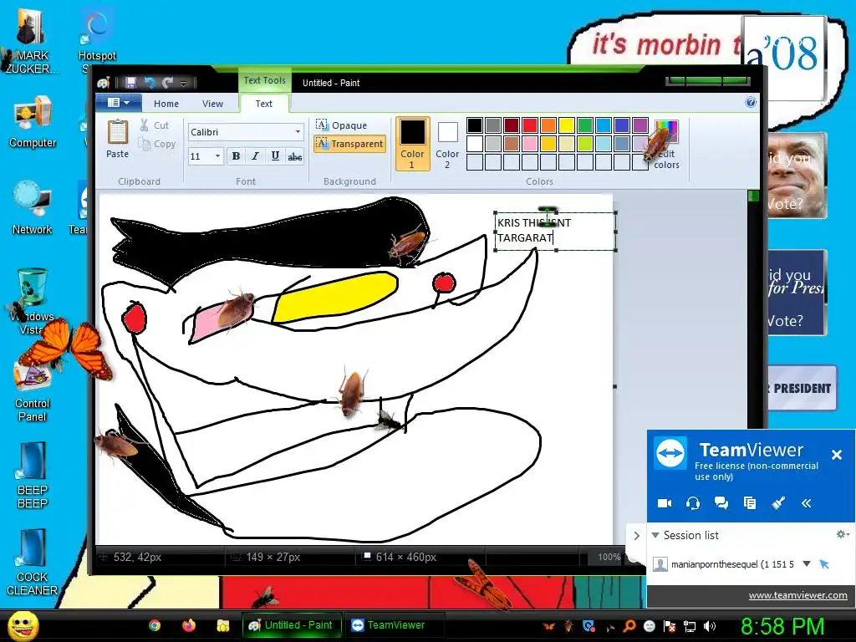Select the Text ribbon tab
856x642 pixels.
coord(263,103)
